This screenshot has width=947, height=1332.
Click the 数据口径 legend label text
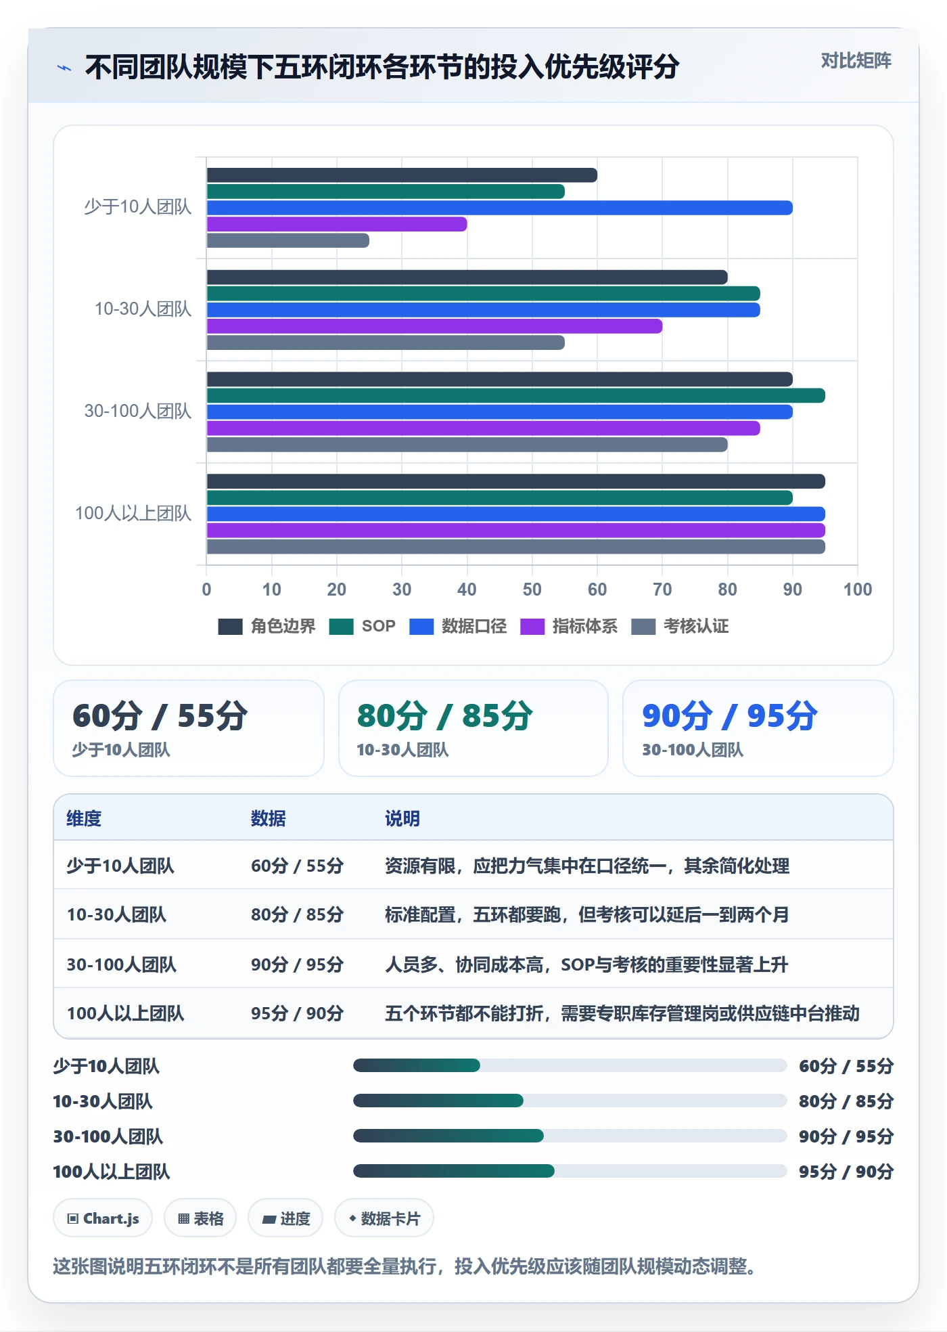pos(473,626)
